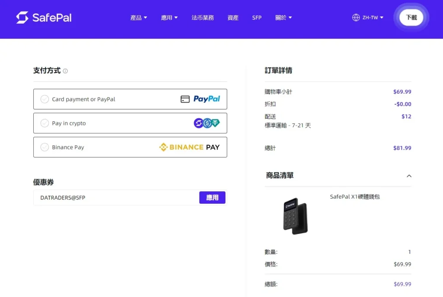Open the SFP menu item

pos(257,18)
